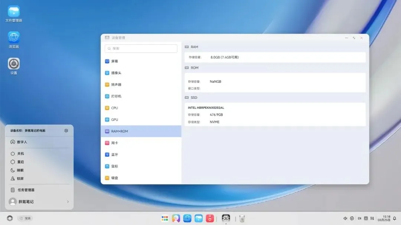Screen dimensions: 401x225
Task: Open device name settings gear icon
Action: tap(66, 131)
